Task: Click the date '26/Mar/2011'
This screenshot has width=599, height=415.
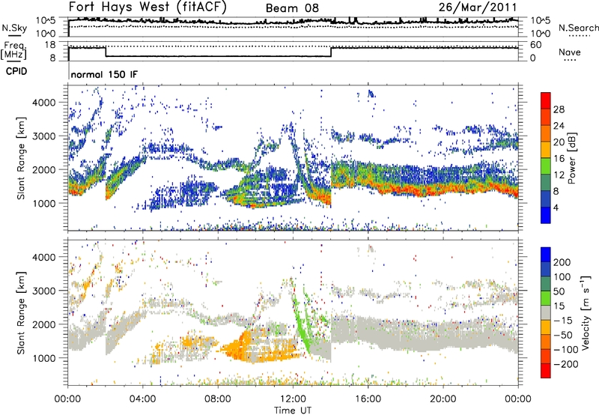Action: [x=478, y=7]
